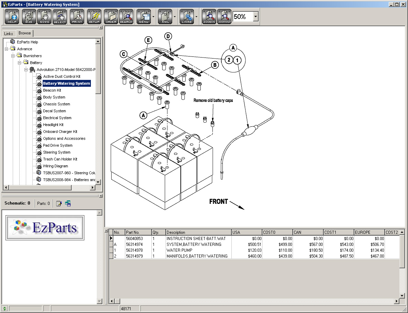Open Body System in tree
The width and height of the screenshot is (408, 313).
(54, 97)
